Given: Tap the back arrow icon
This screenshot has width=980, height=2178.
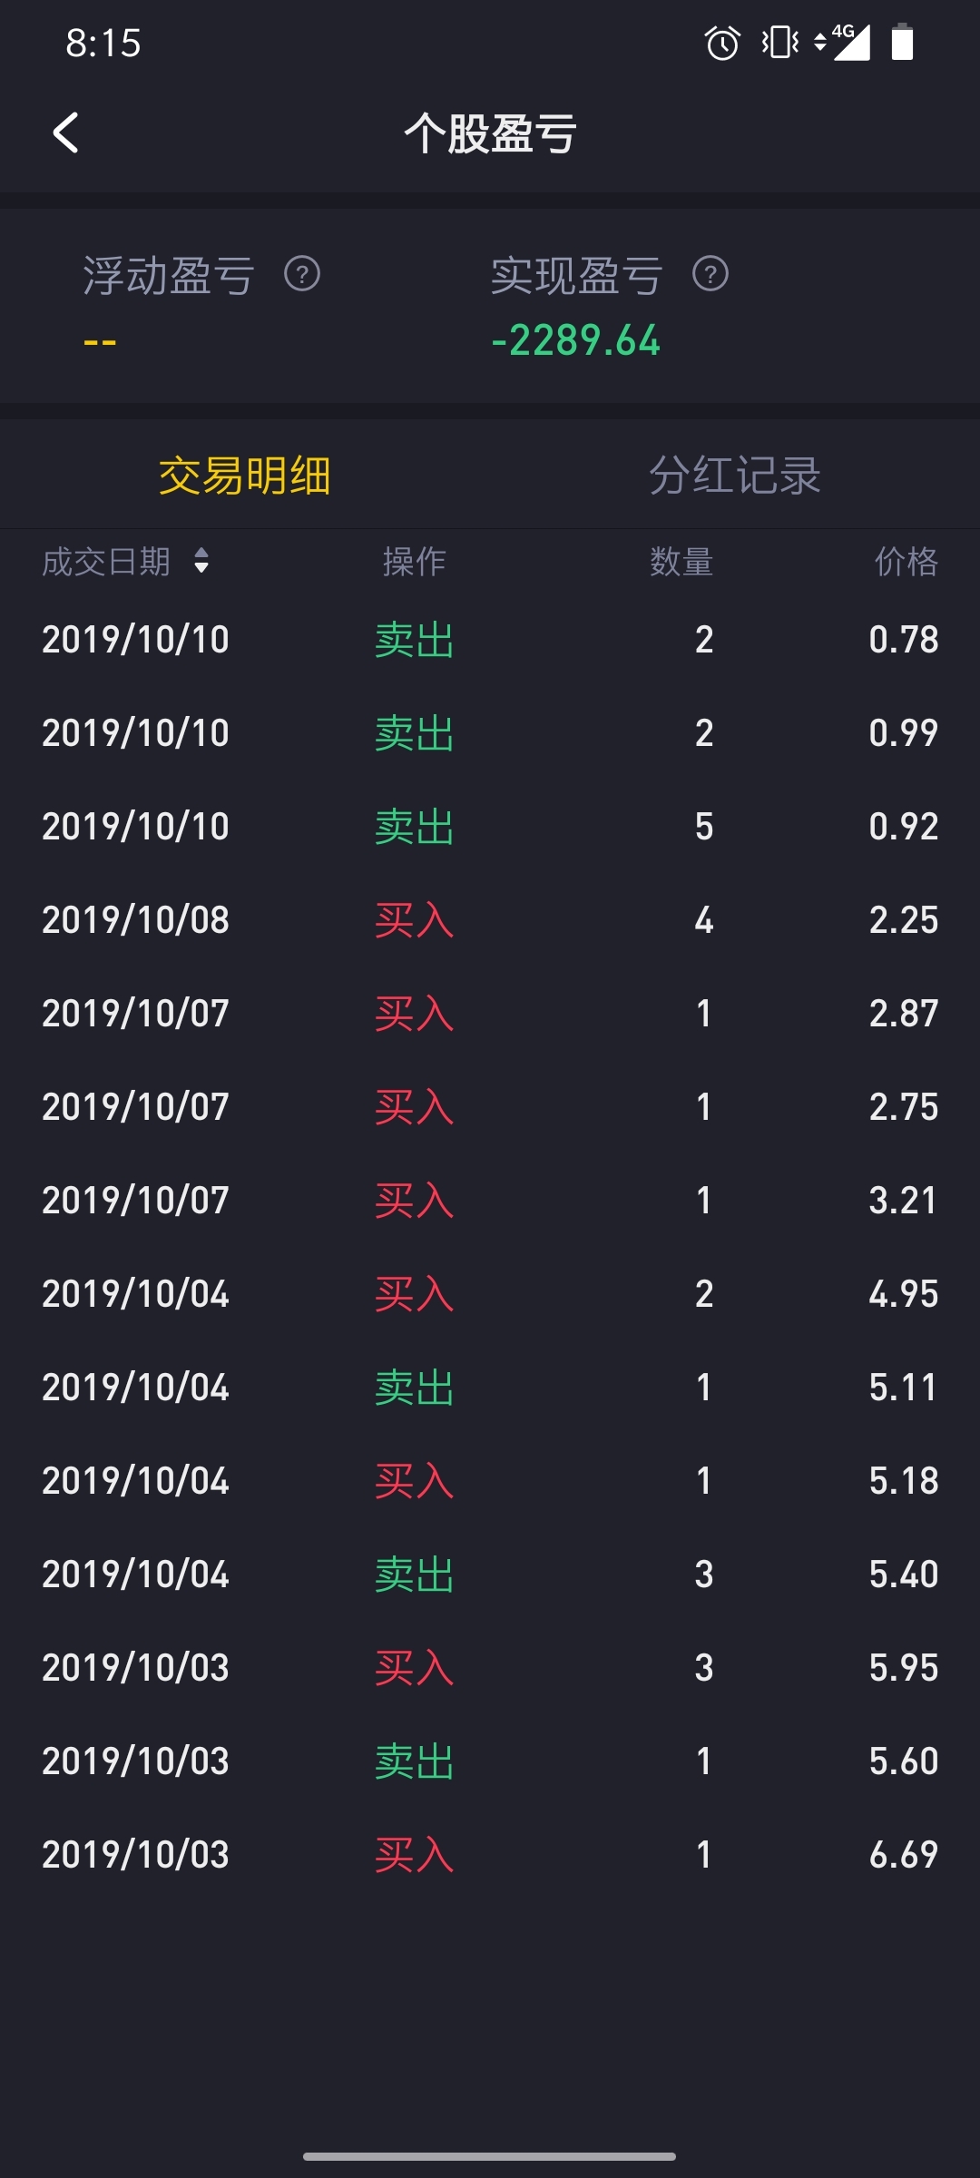Looking at the screenshot, I should coord(66,133).
